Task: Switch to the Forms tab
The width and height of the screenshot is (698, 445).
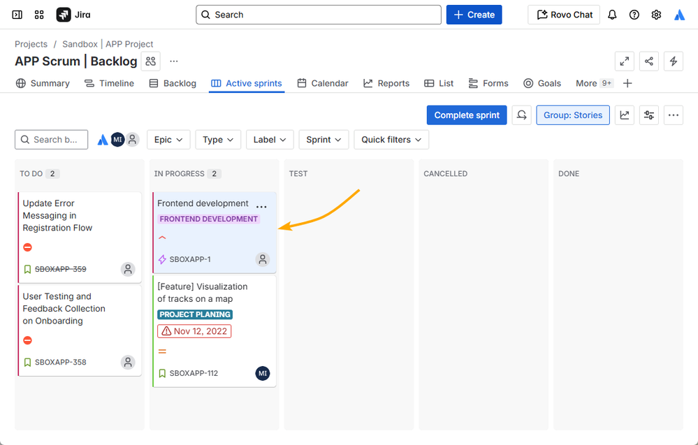Action: [x=488, y=83]
